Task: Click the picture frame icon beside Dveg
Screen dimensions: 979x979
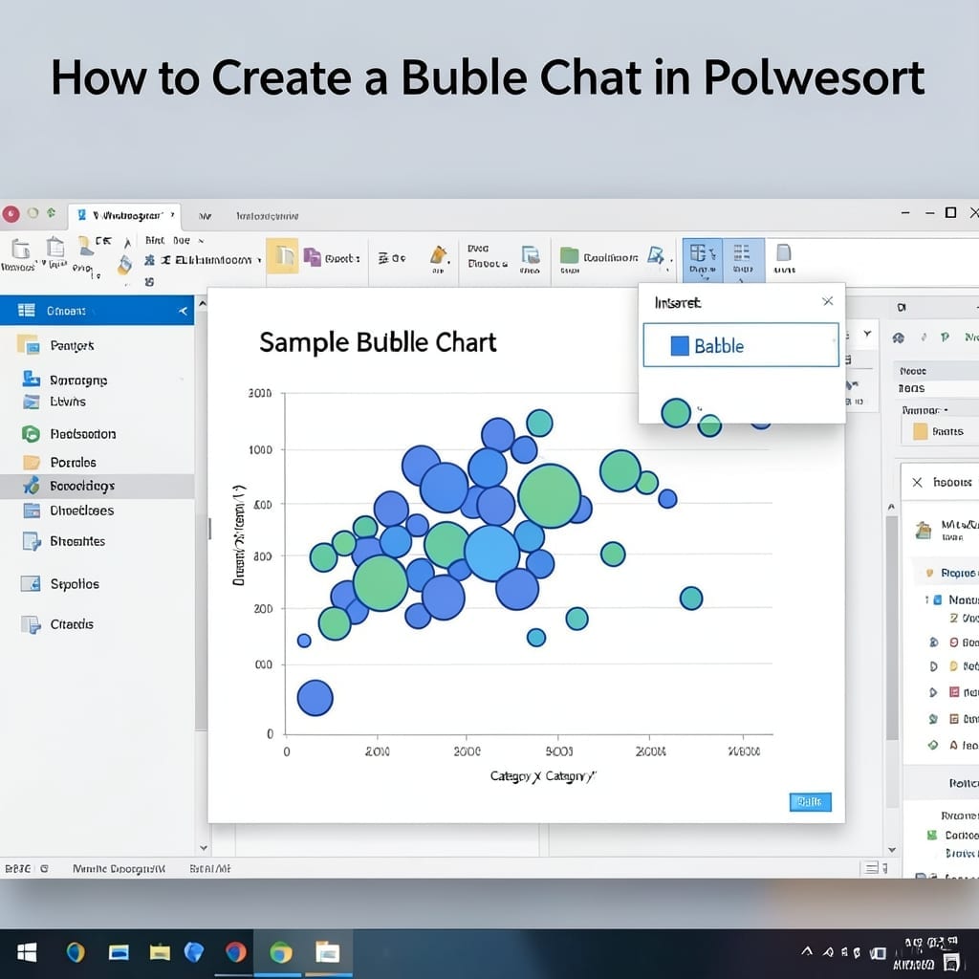Action: click(531, 254)
